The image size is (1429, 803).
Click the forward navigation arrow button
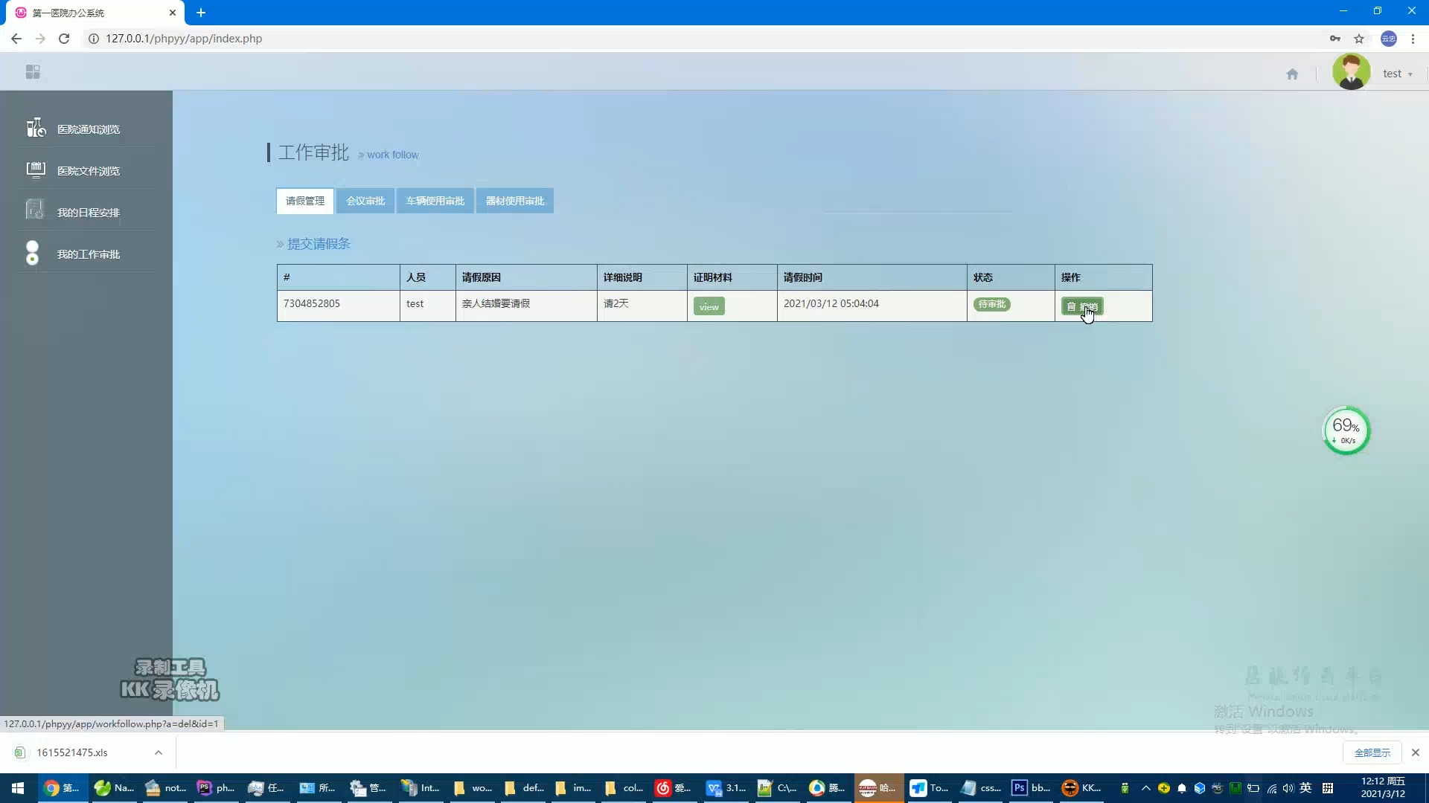point(39,38)
